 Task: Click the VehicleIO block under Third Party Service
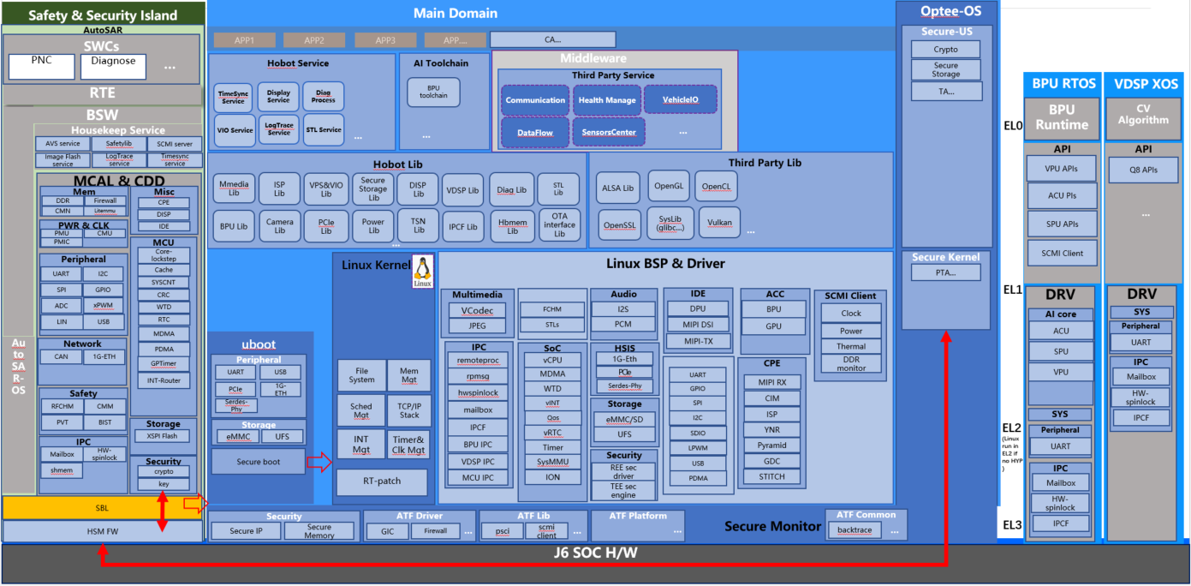click(x=680, y=100)
